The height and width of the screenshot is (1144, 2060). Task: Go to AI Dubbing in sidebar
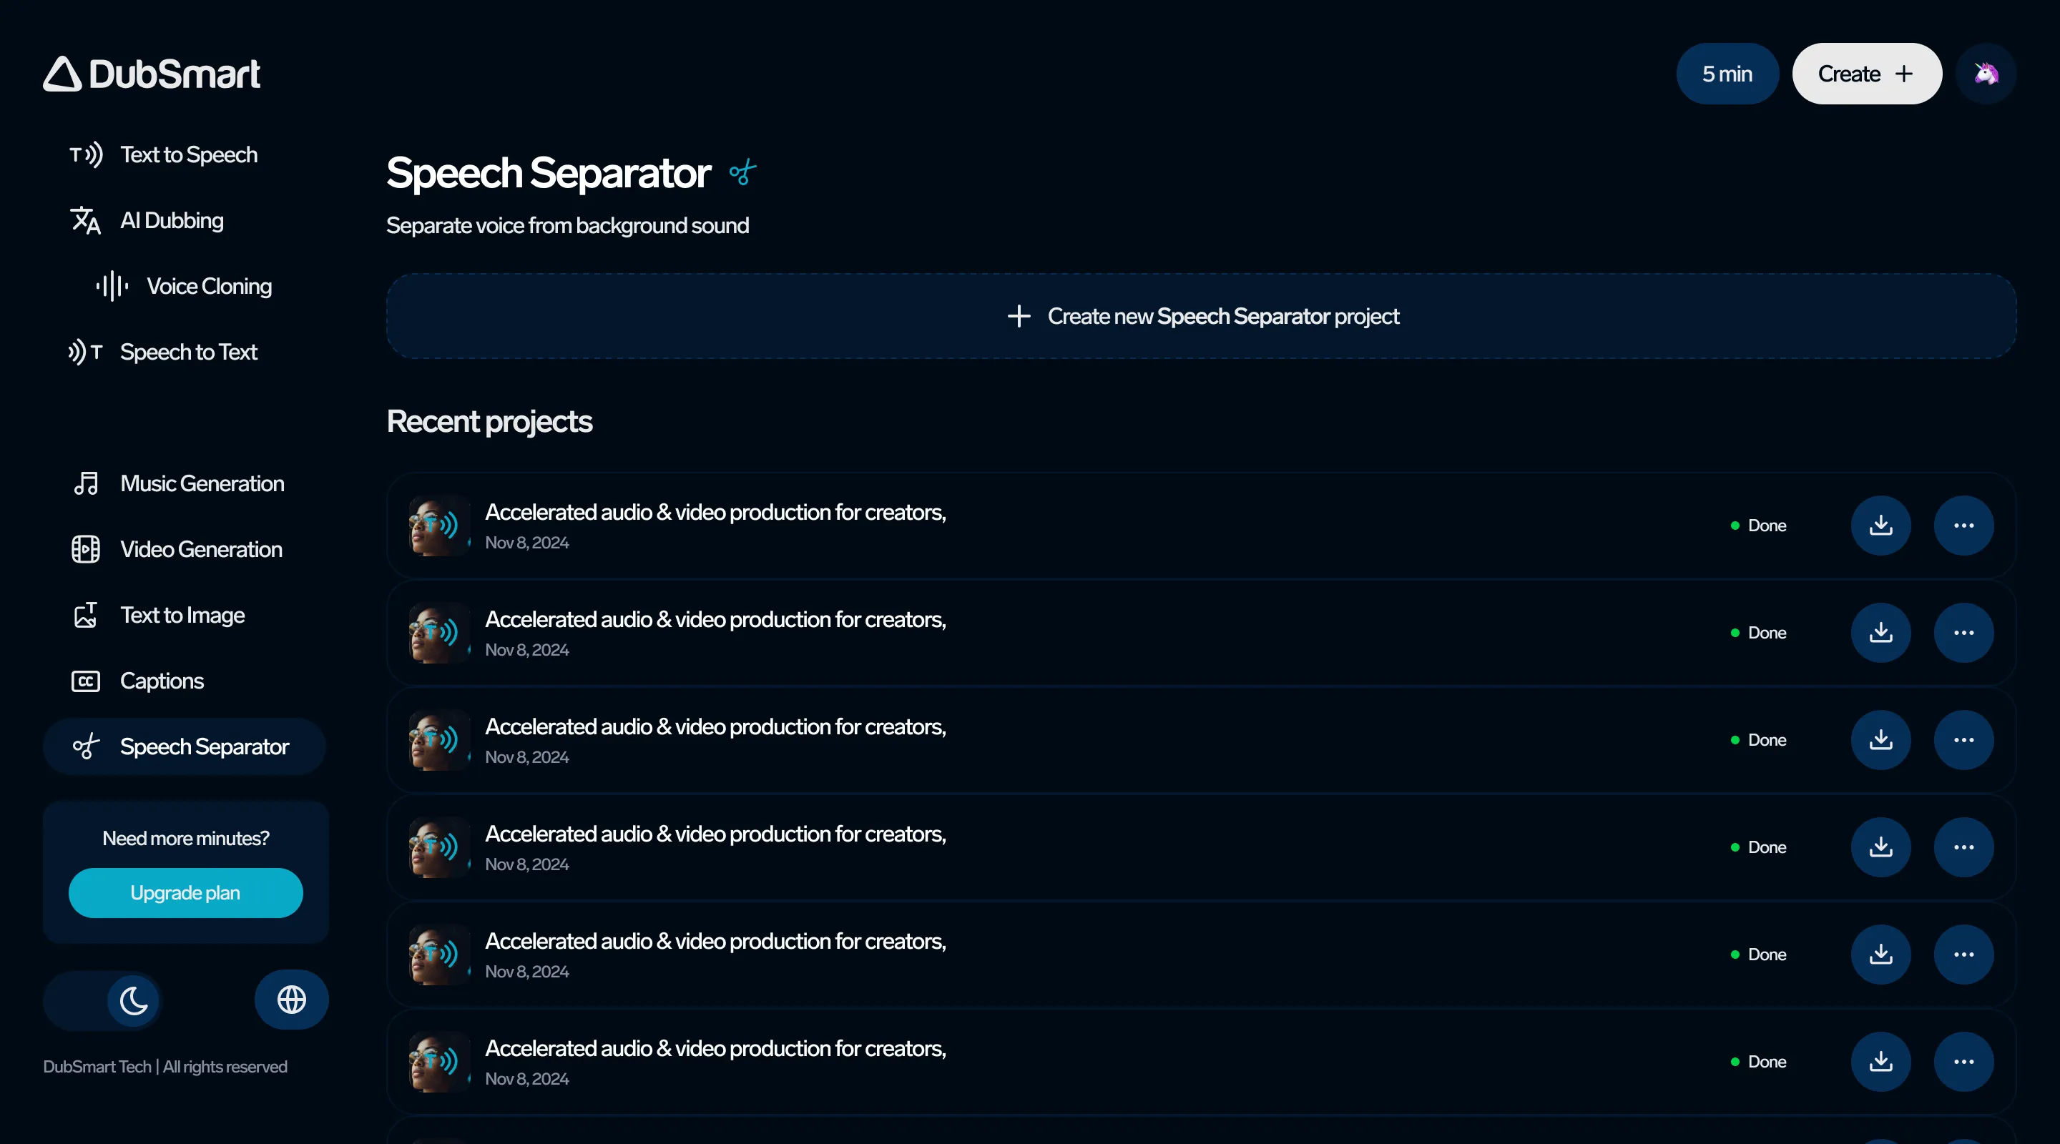pos(147,220)
